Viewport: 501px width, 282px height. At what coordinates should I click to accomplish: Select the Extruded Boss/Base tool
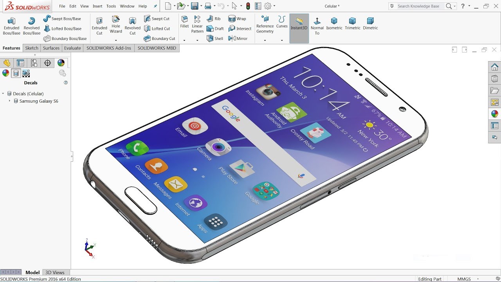click(11, 26)
